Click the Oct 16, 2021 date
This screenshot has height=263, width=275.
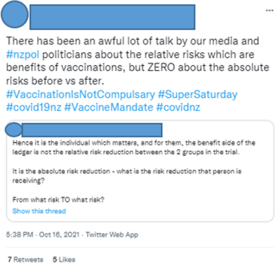[59, 235]
